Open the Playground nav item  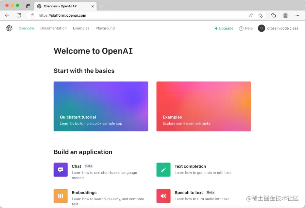105,28
